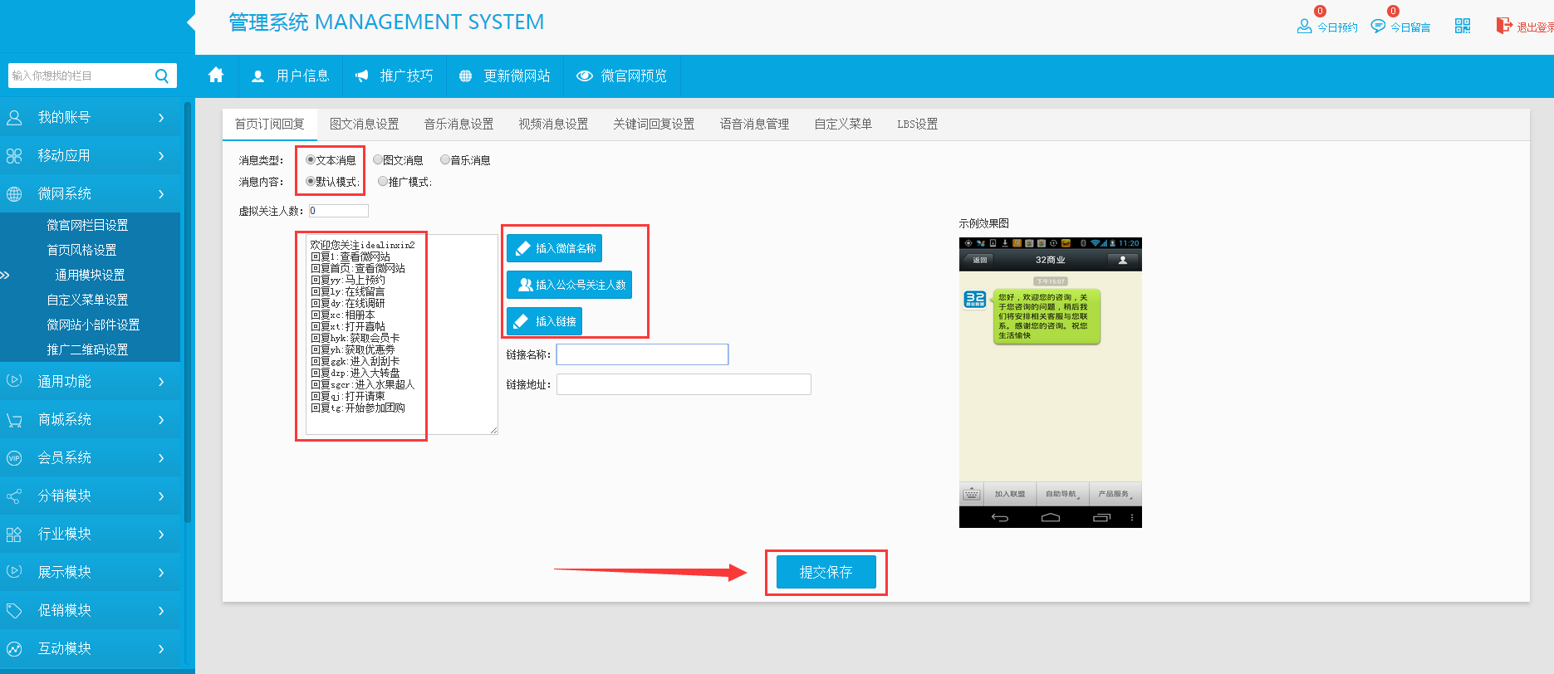Open today's messages (今日留言) icon
This screenshot has height=674, width=1554.
point(1378,27)
